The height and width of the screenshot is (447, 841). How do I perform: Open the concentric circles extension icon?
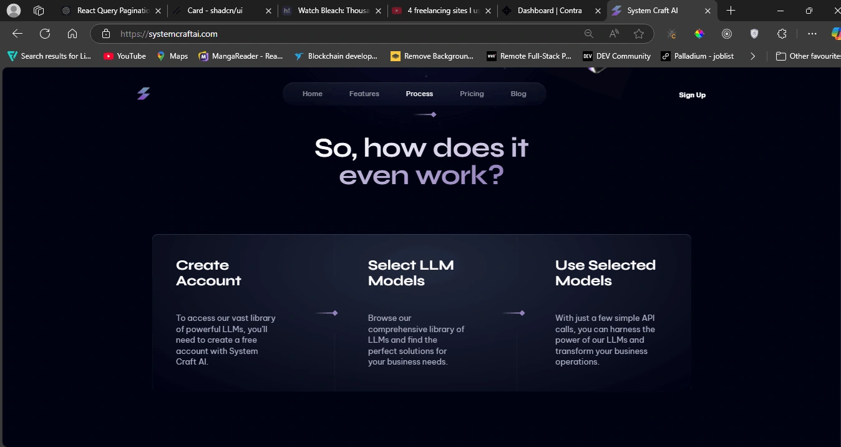coord(727,34)
